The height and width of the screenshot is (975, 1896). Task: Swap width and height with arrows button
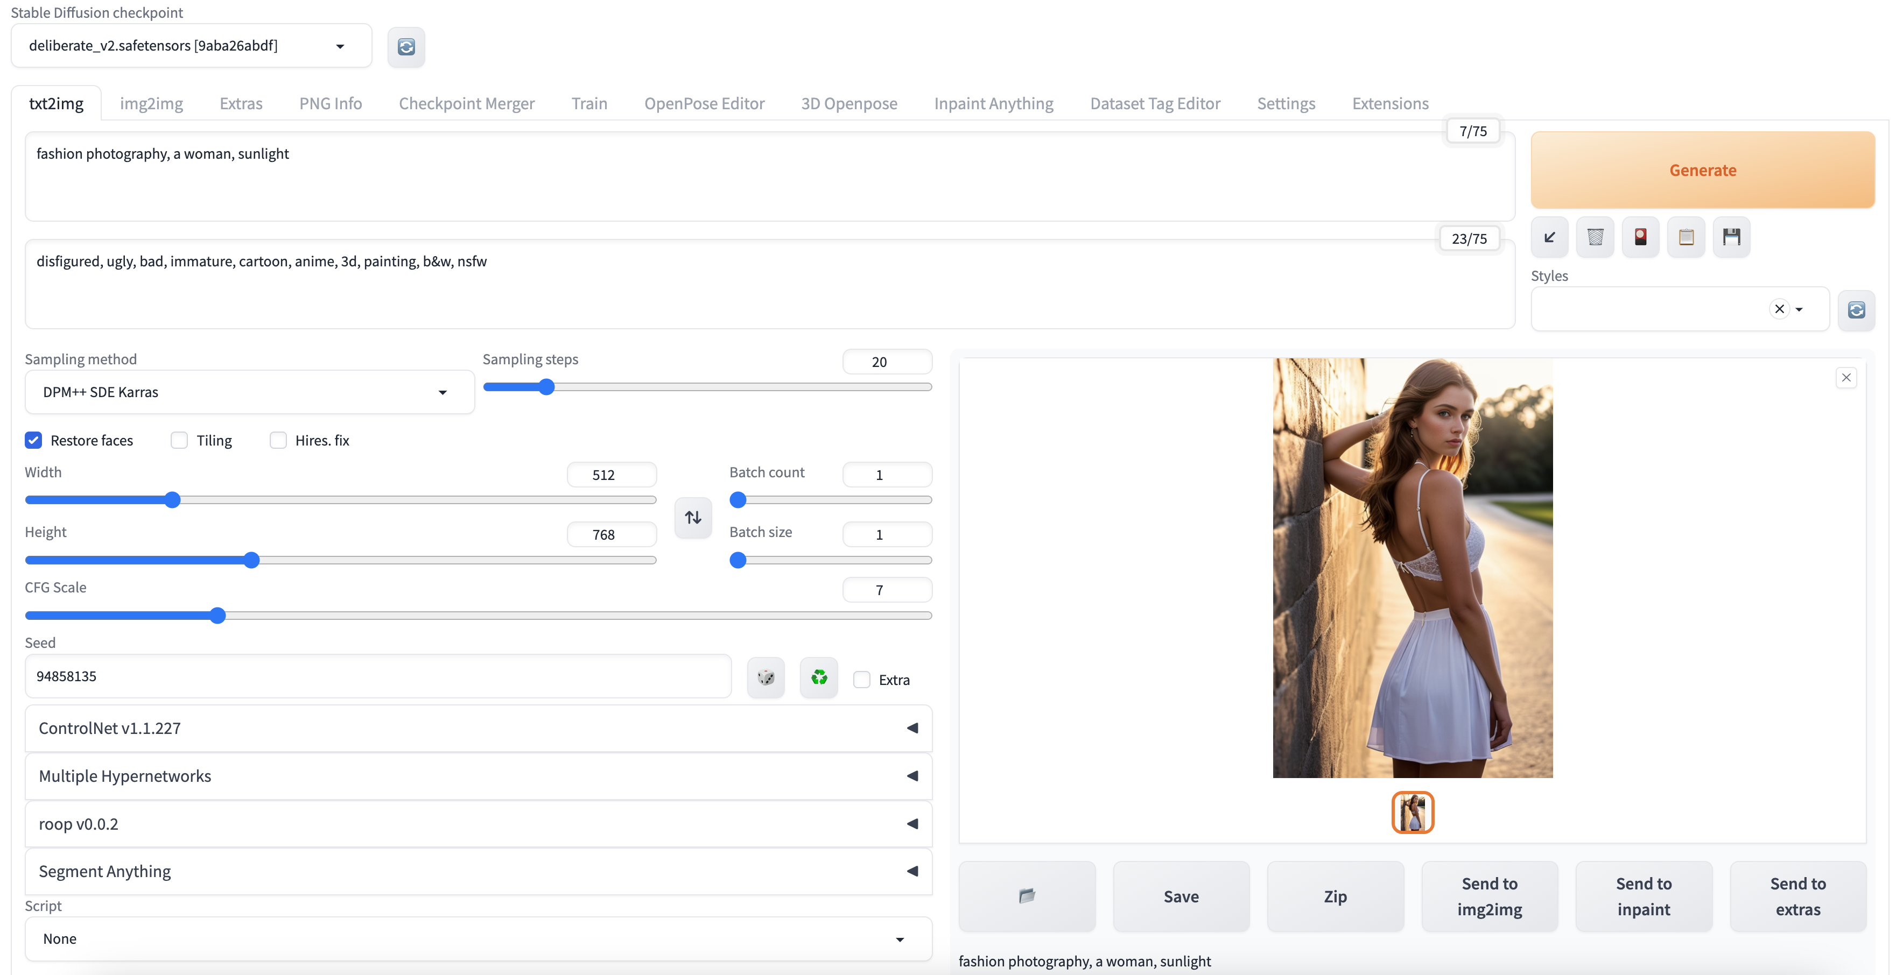(693, 517)
